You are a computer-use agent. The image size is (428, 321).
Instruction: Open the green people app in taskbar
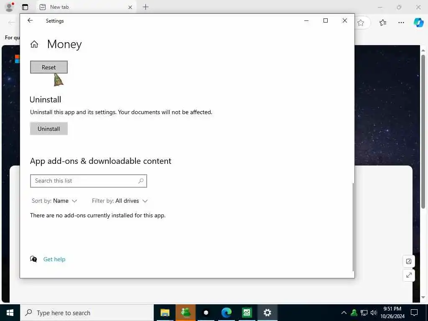point(186,313)
